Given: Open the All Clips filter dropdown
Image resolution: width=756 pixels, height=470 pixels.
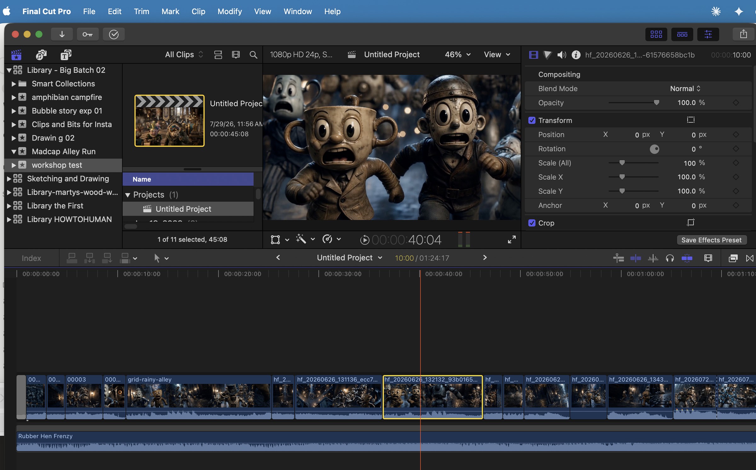Looking at the screenshot, I should click(x=184, y=54).
